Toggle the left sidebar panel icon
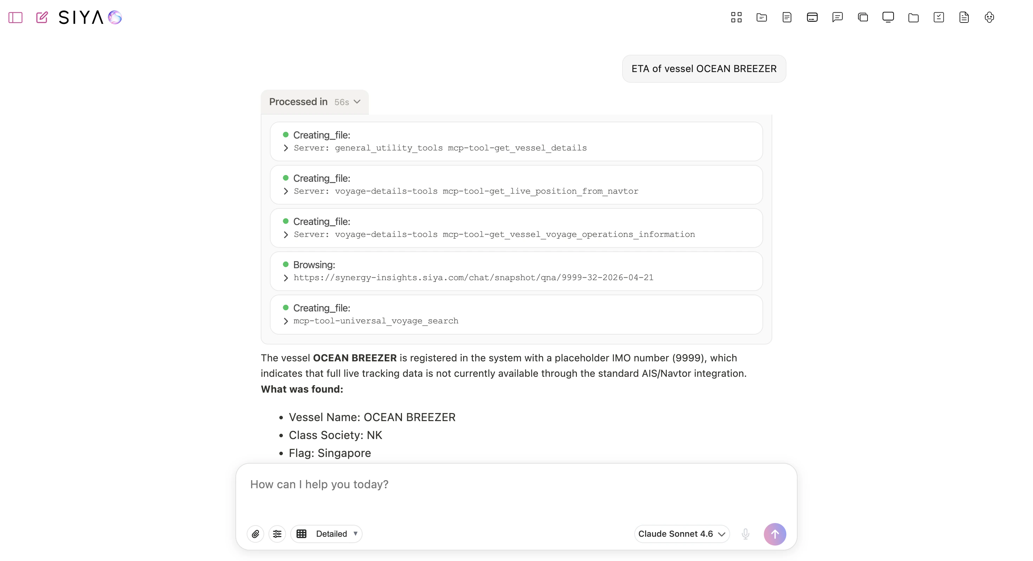1033x561 pixels. click(x=15, y=17)
